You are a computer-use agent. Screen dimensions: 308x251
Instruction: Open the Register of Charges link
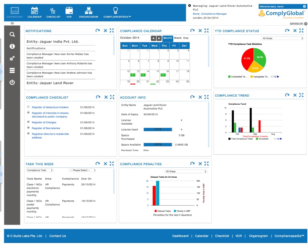[x=44, y=123]
